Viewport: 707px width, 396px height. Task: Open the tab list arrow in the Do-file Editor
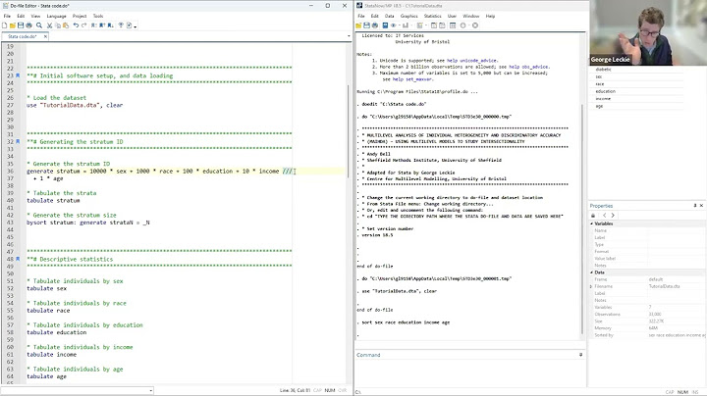348,36
